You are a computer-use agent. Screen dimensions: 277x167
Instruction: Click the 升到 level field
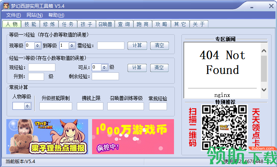tap(36, 77)
